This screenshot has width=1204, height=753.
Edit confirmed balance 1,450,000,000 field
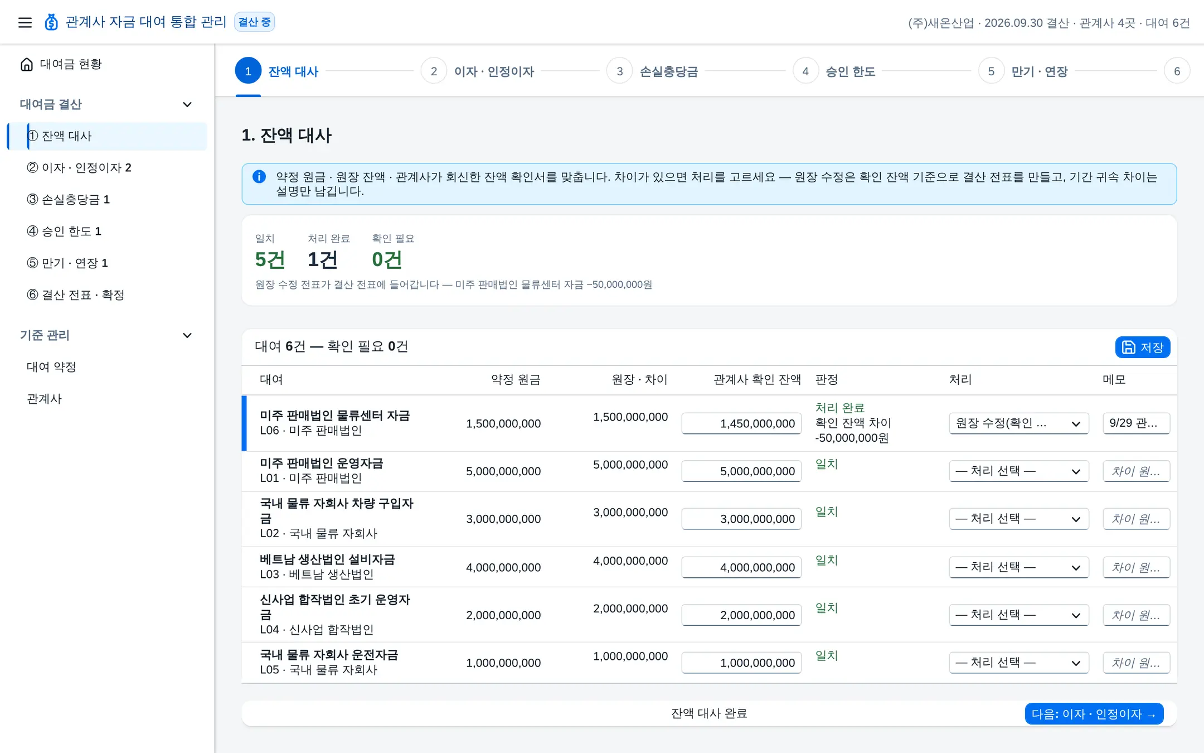741,423
